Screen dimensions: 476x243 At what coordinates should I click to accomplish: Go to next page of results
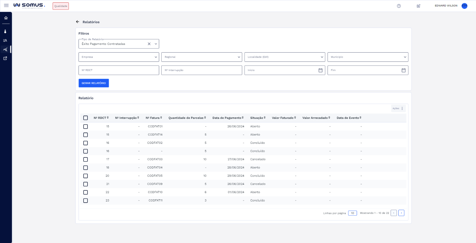pyautogui.click(x=401, y=213)
